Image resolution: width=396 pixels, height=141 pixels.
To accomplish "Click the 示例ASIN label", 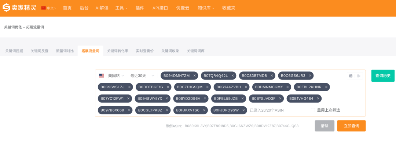I will 174,126.
